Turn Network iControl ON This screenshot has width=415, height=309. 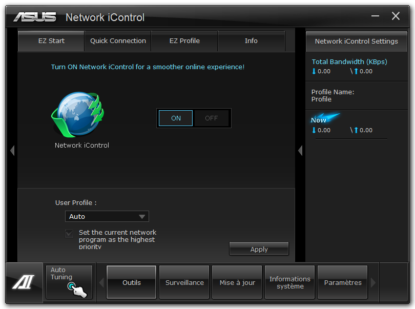(x=176, y=118)
